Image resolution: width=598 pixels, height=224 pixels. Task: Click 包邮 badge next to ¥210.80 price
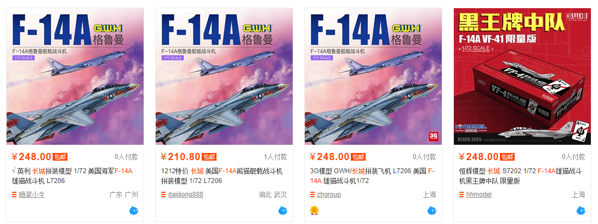[209, 157]
